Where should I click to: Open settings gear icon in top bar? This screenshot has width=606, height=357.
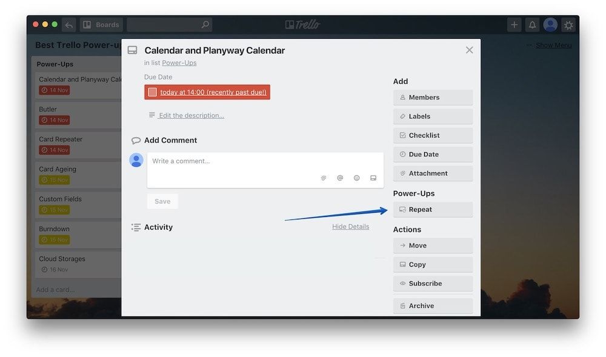(568, 25)
